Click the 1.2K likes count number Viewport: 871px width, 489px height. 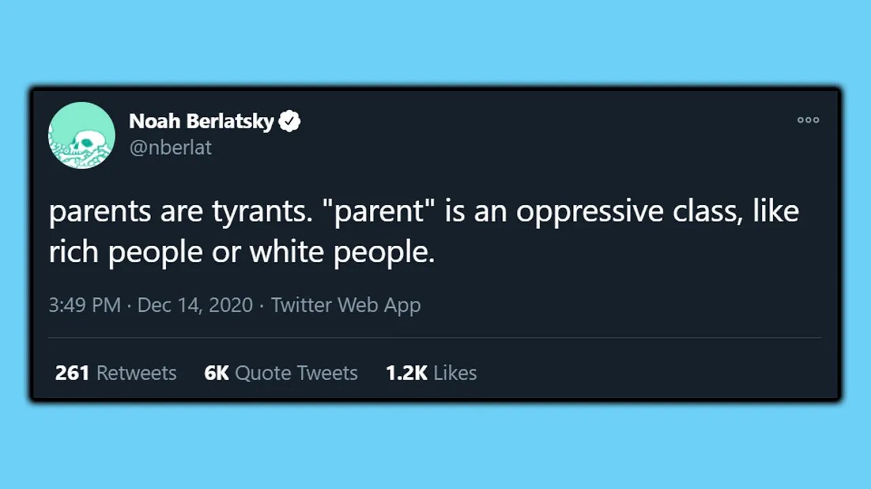(406, 373)
